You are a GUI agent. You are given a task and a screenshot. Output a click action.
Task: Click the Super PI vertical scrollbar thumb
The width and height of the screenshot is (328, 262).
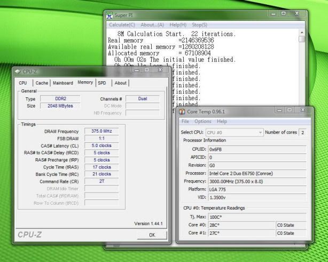point(302,39)
